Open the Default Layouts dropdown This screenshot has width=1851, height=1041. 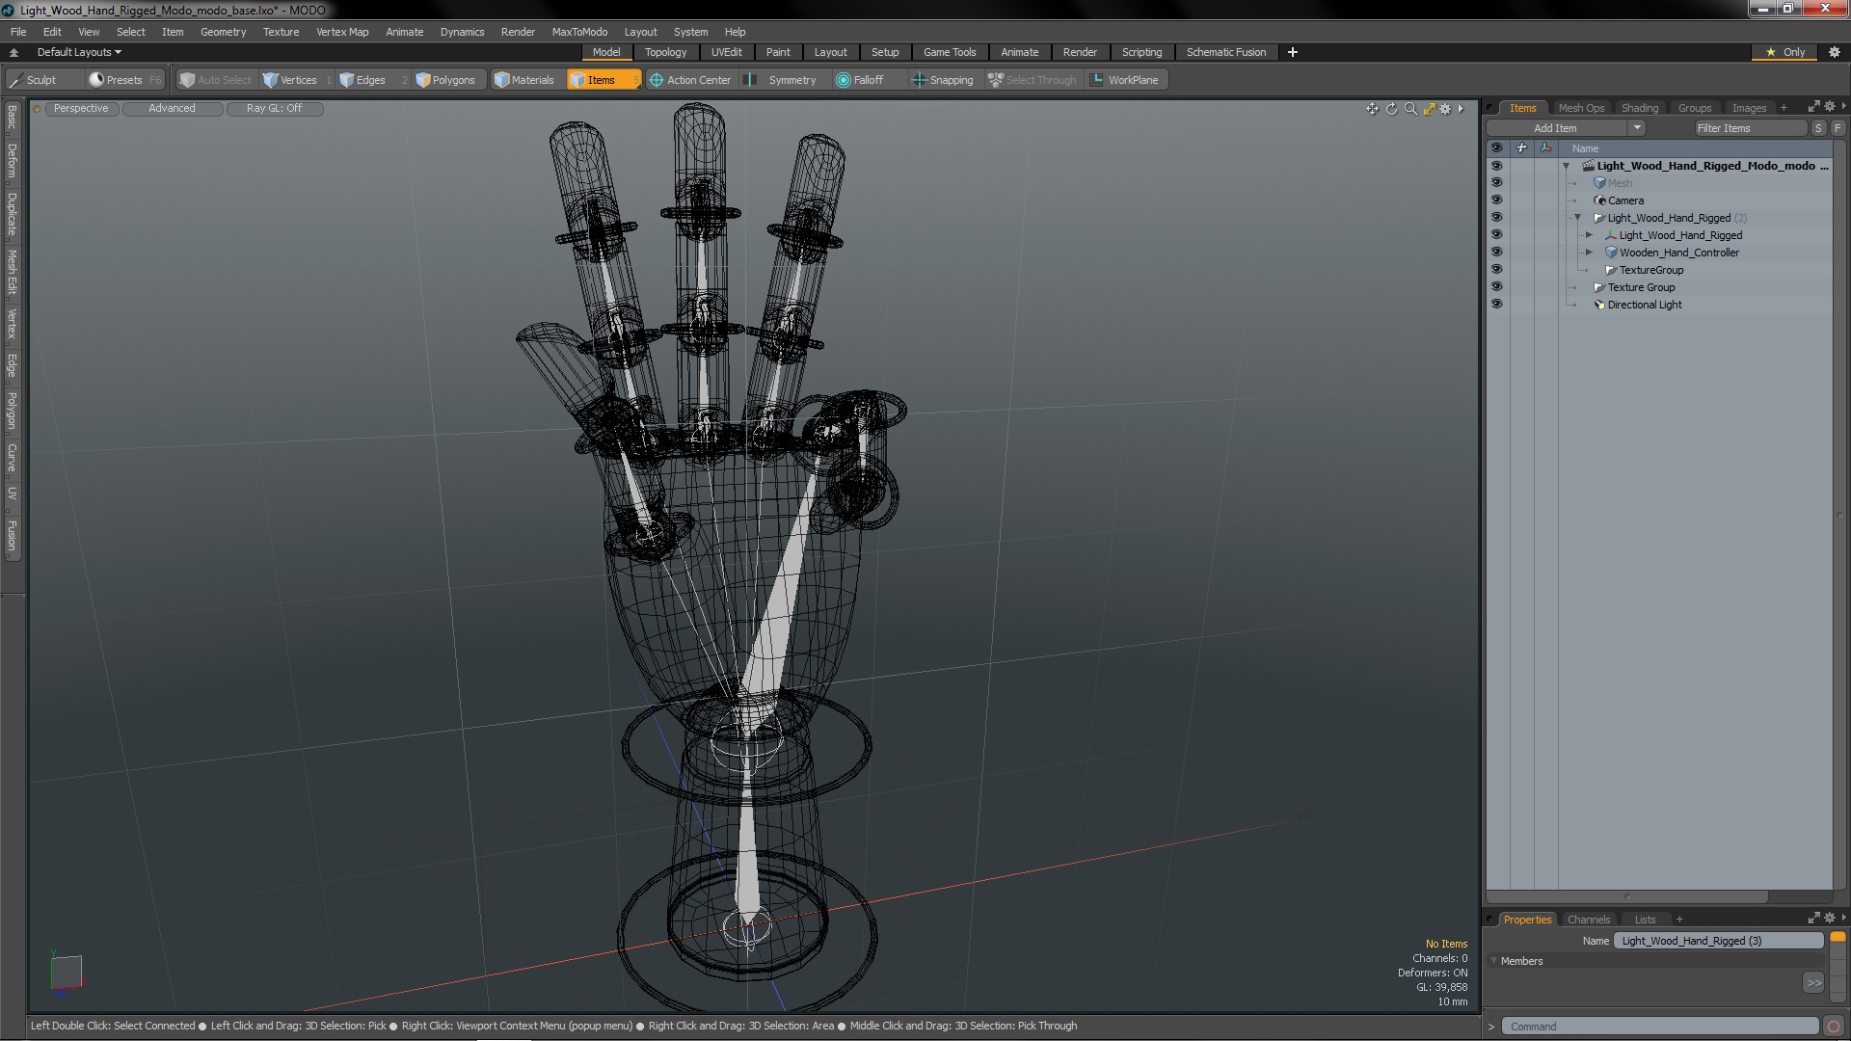click(79, 52)
